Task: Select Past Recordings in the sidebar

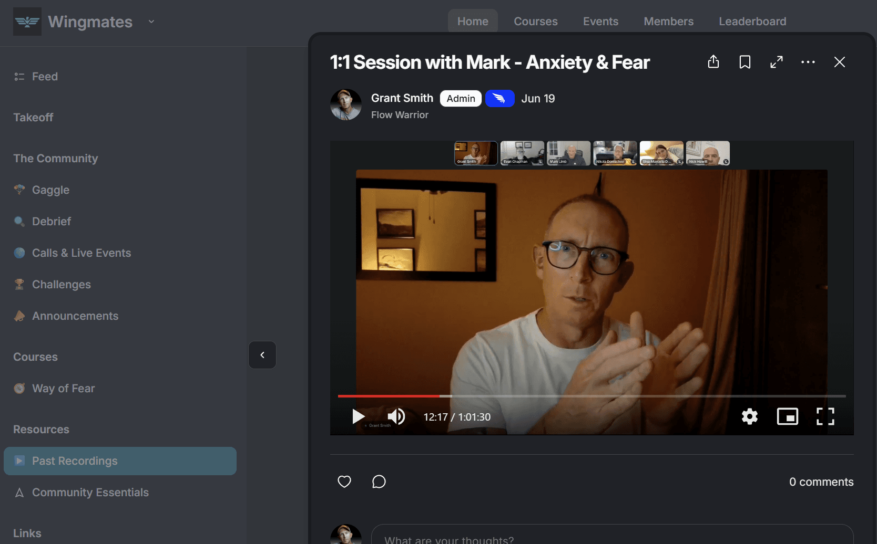Action: click(x=120, y=461)
